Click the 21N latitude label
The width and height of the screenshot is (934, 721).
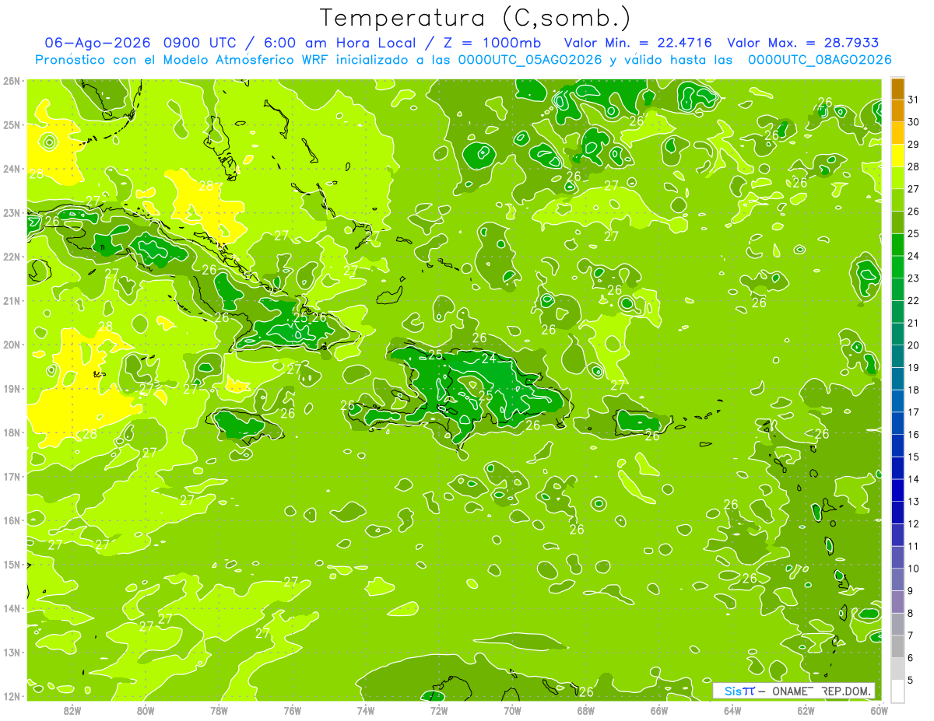click(x=12, y=300)
